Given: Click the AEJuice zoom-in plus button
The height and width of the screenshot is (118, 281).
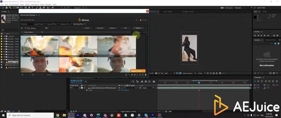Looking at the screenshot, I should point(42,75).
